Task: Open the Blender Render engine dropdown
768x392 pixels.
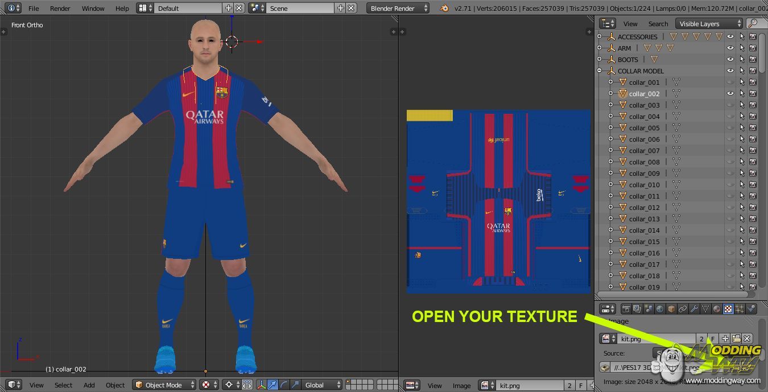Action: click(398, 9)
